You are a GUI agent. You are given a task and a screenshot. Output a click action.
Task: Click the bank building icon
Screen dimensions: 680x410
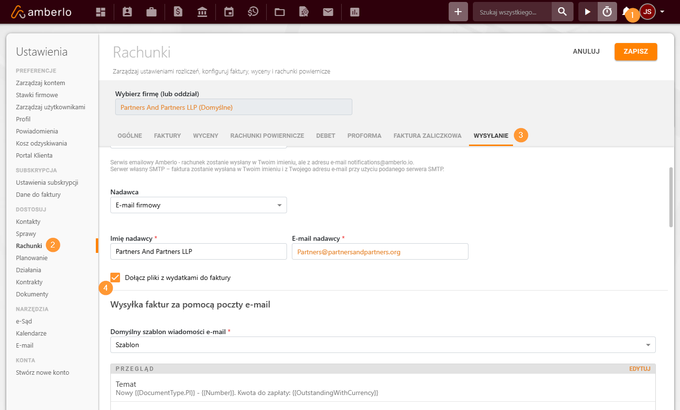point(202,12)
